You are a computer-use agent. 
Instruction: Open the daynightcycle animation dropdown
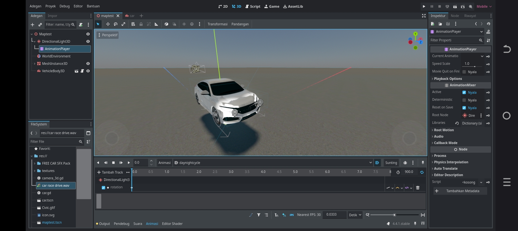(273, 163)
